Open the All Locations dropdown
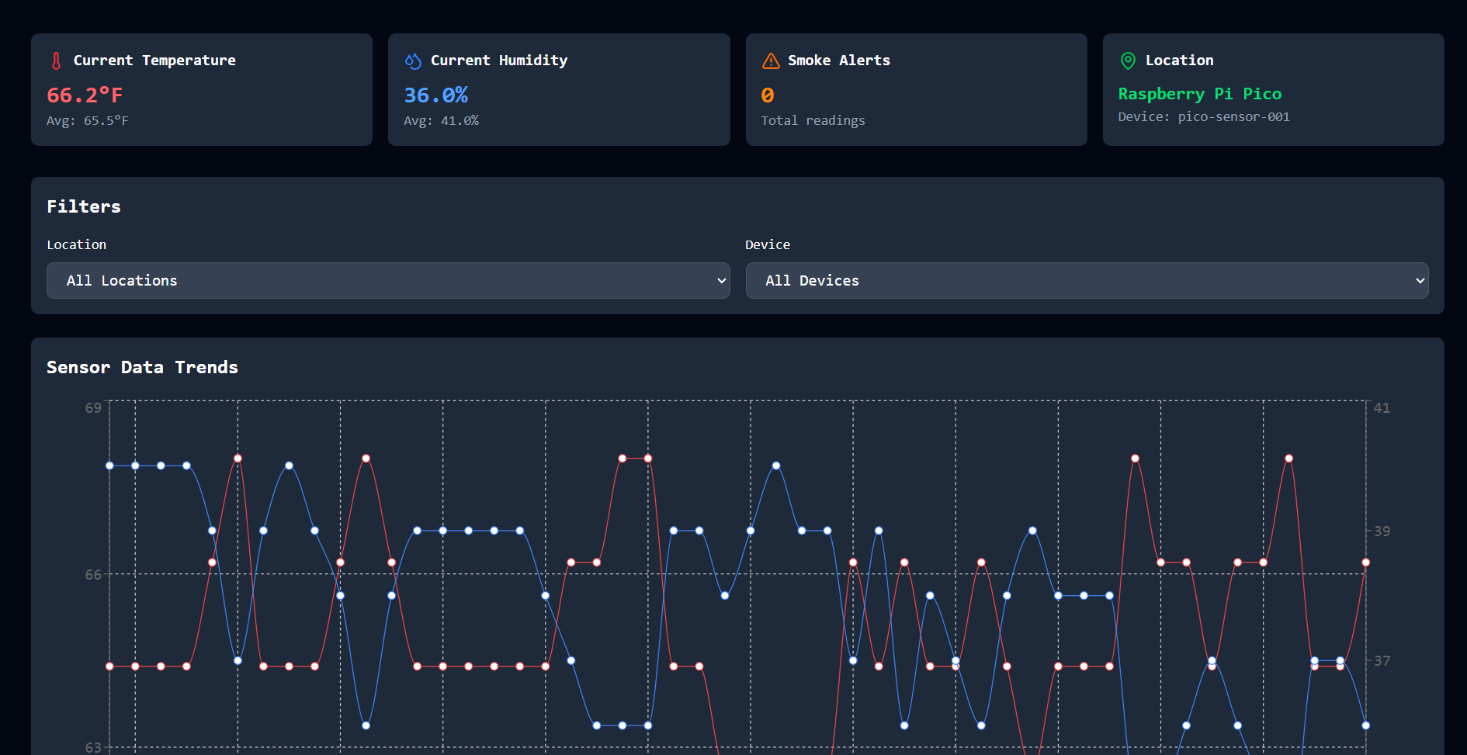 387,280
